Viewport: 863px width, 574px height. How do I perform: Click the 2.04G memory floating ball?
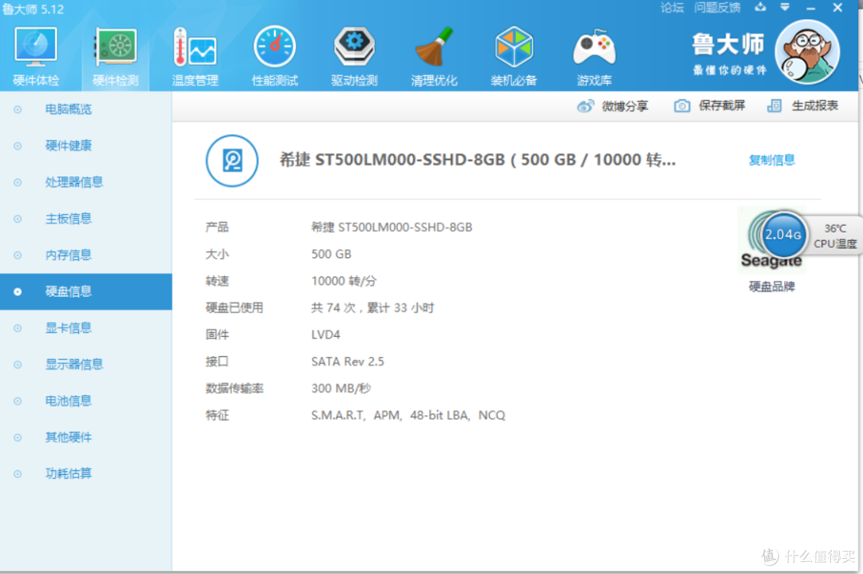click(783, 235)
